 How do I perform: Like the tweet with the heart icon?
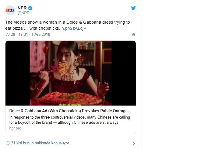(8, 35)
